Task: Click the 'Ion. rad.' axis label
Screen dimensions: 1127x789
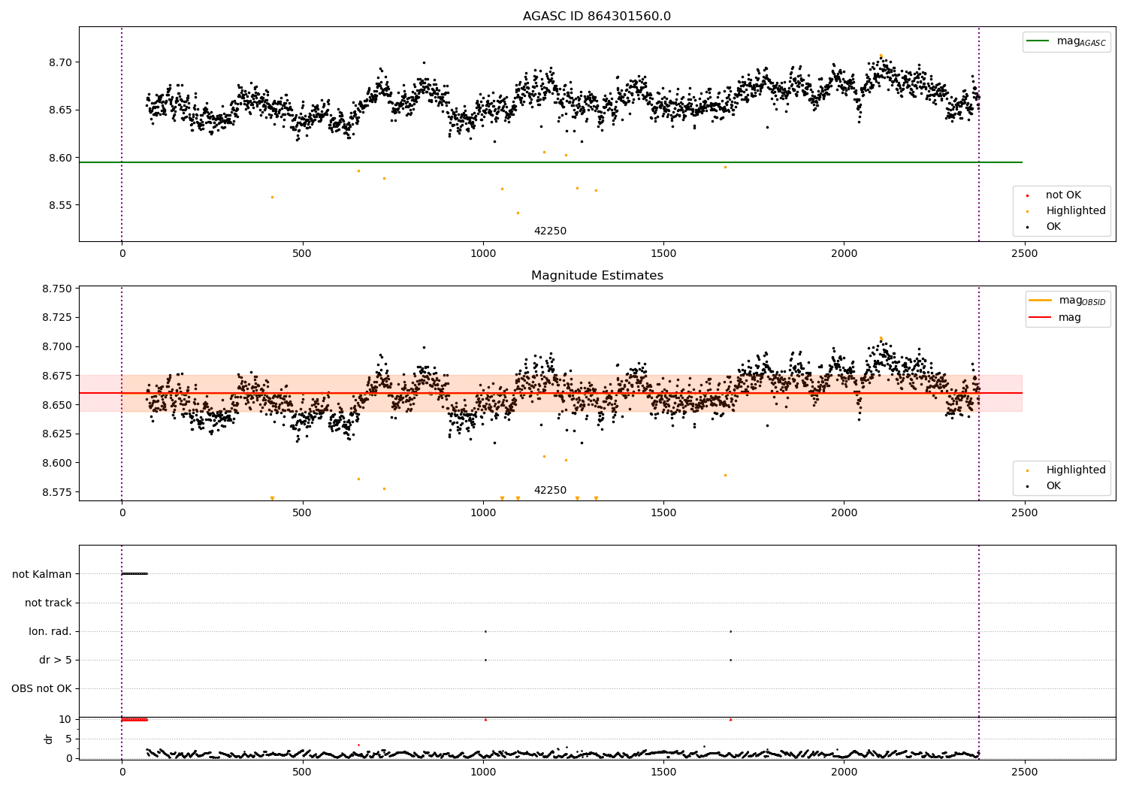Action: tap(50, 631)
